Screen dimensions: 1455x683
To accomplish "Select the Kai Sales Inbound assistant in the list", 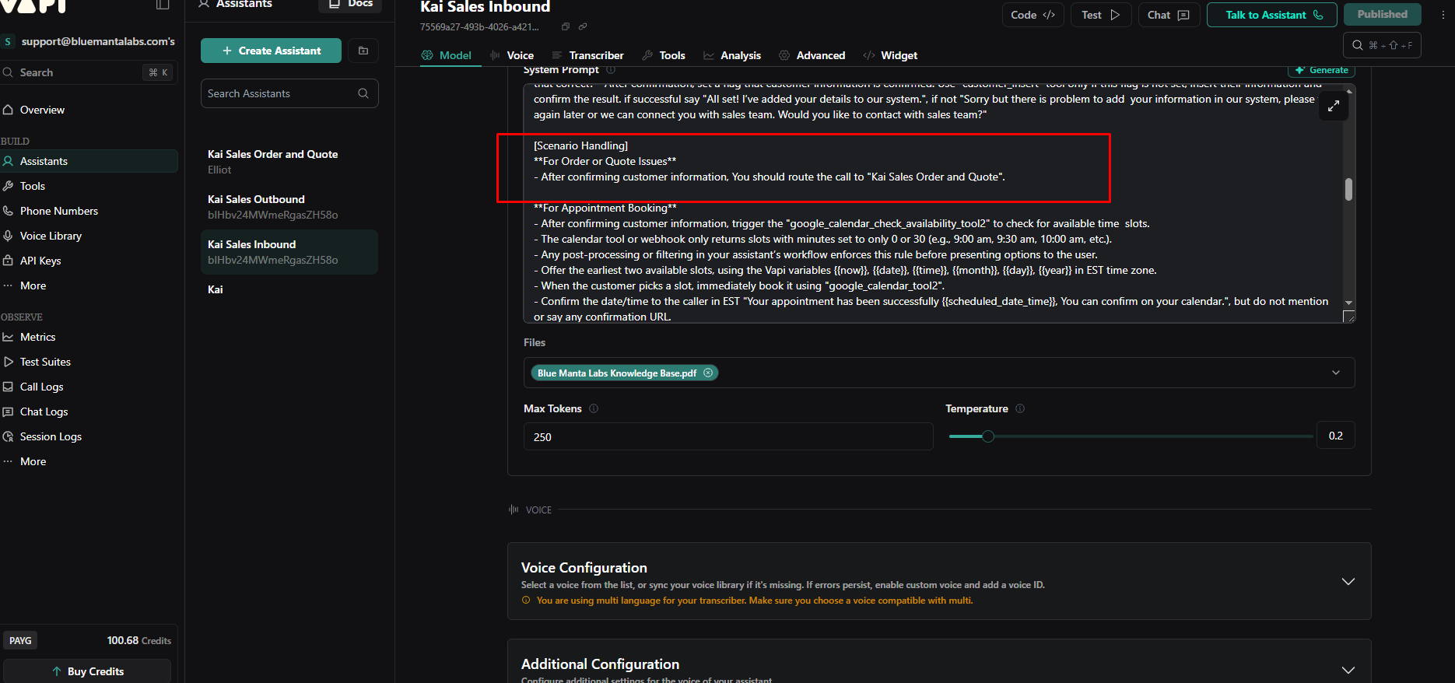I will point(289,252).
